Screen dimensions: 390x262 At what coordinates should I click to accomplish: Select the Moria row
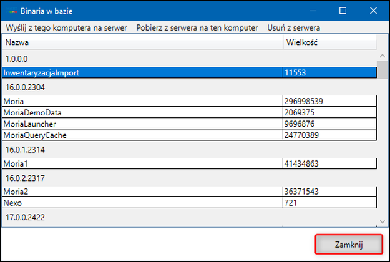[x=189, y=101]
